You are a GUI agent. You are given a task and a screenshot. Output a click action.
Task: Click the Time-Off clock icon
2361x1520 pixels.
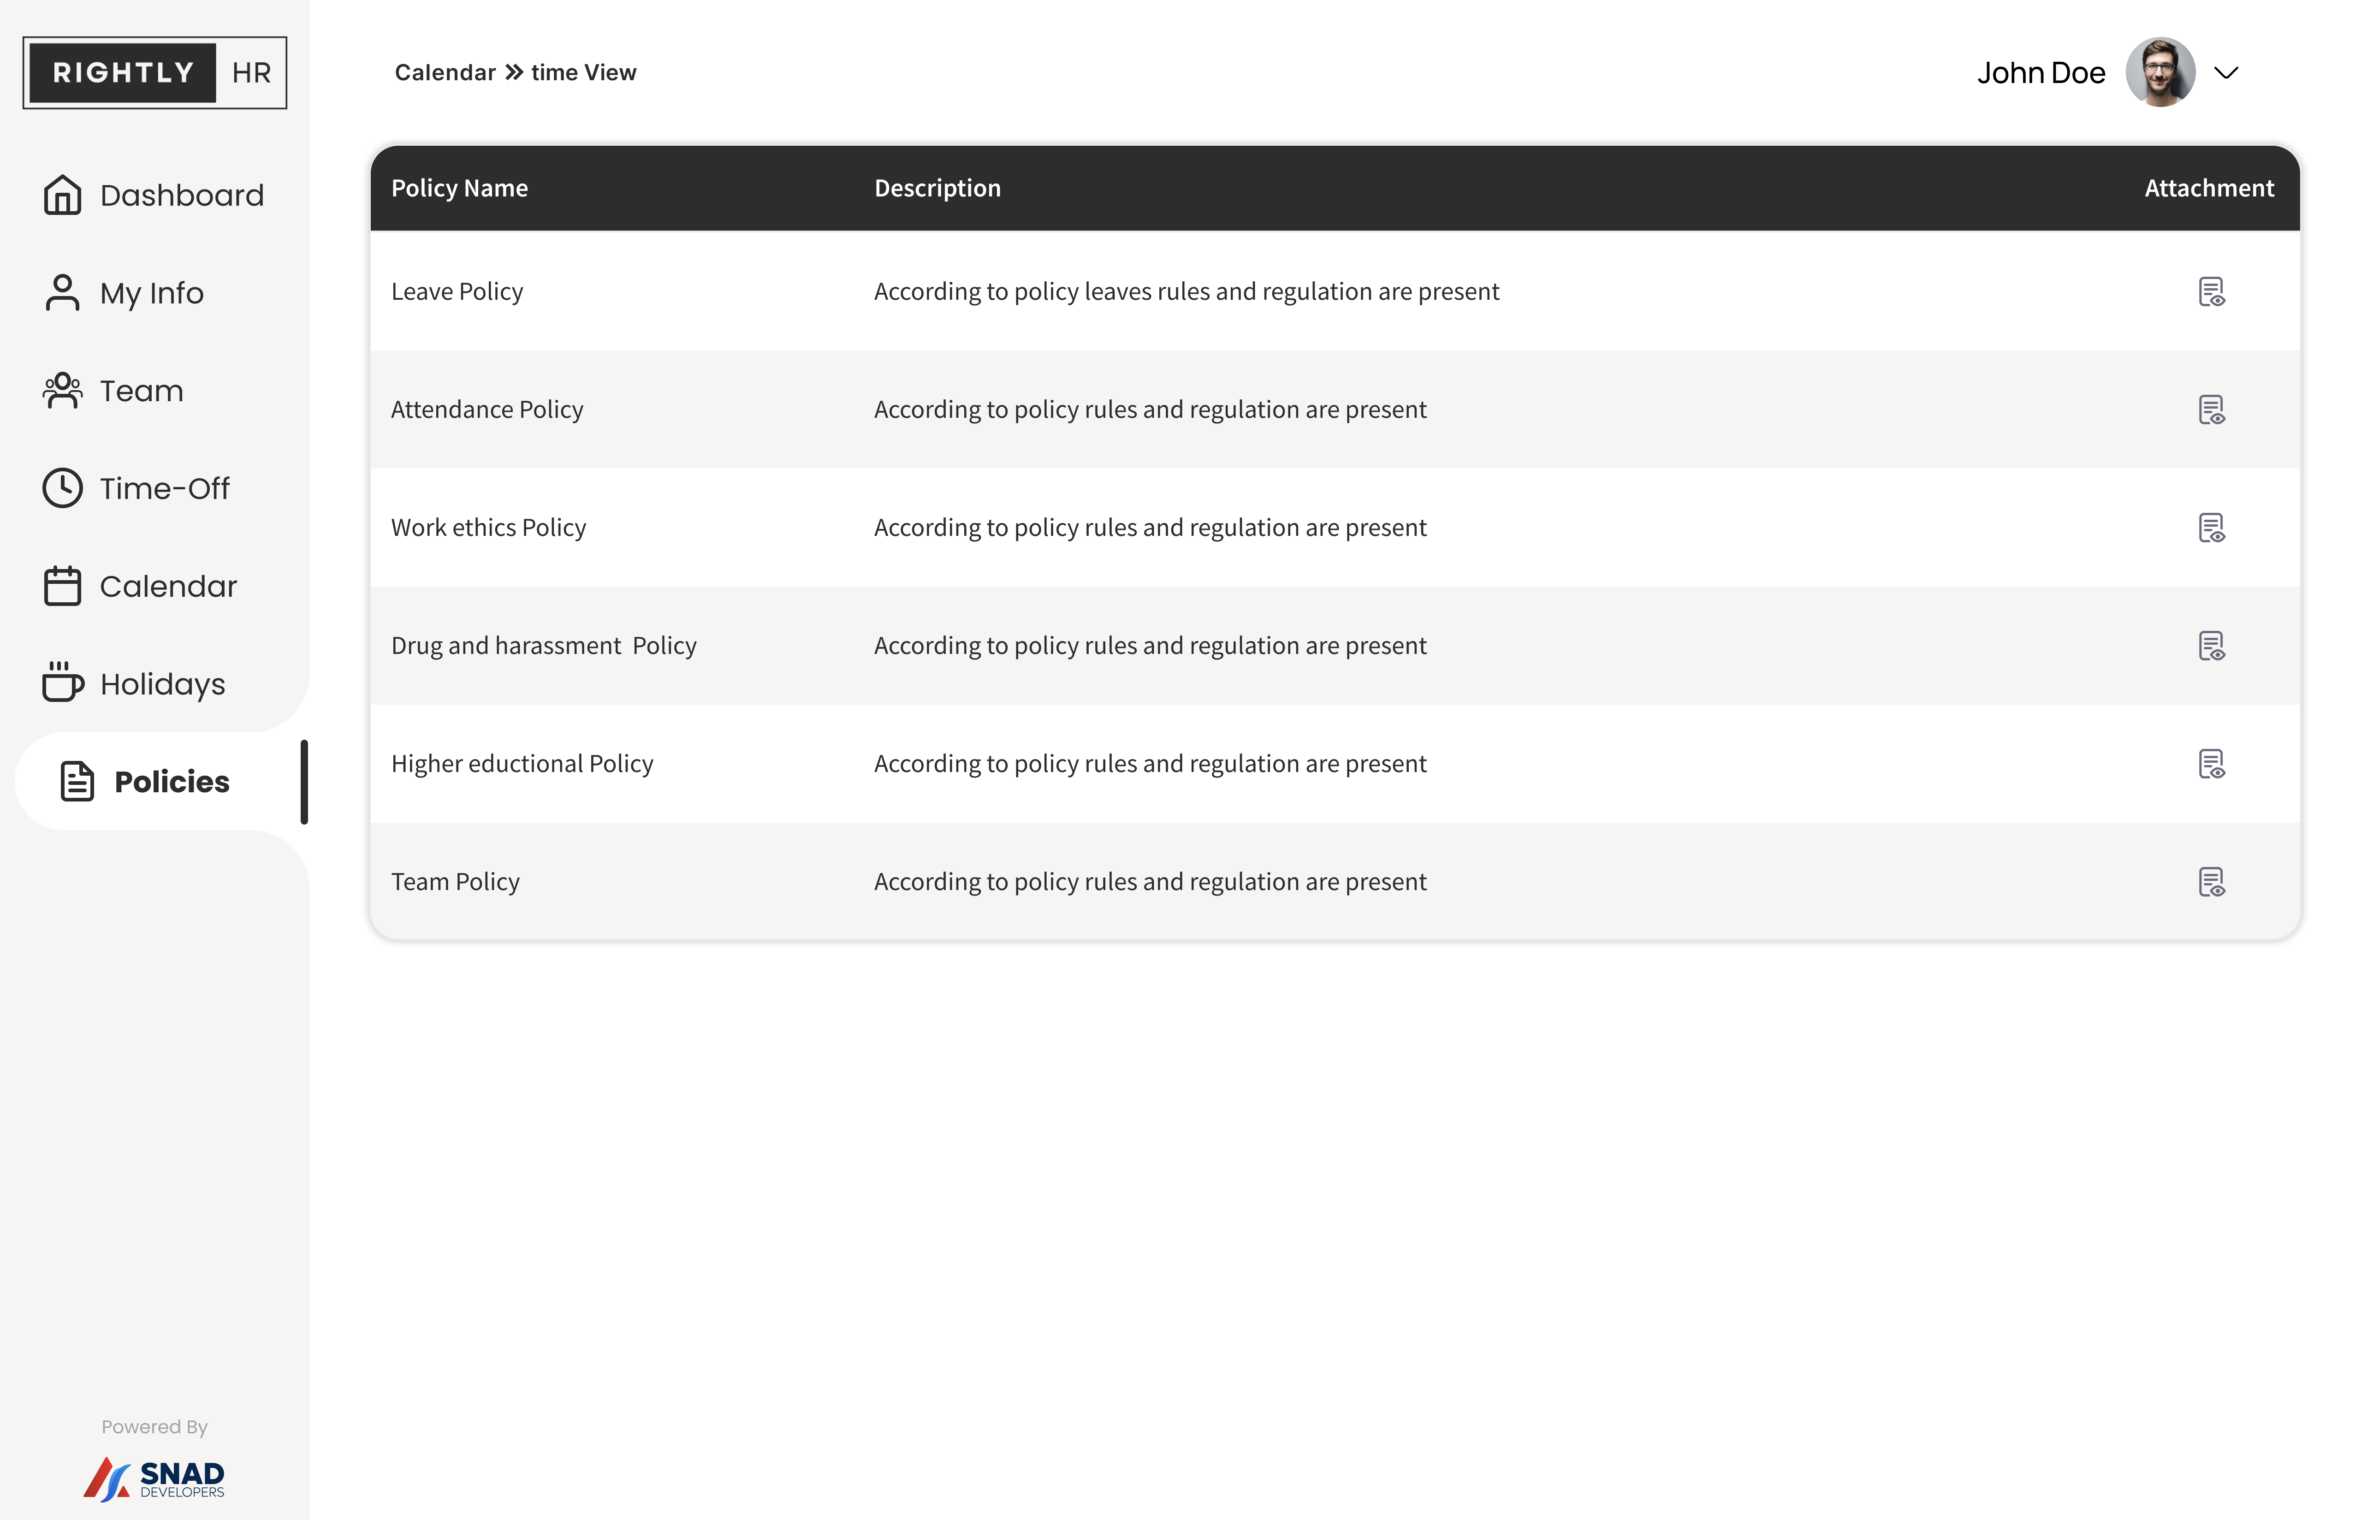tap(62, 487)
